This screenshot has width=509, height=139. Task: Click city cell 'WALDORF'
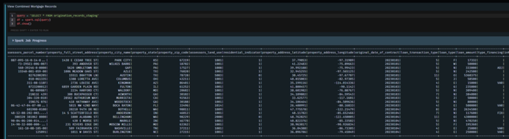(x=125, y=90)
